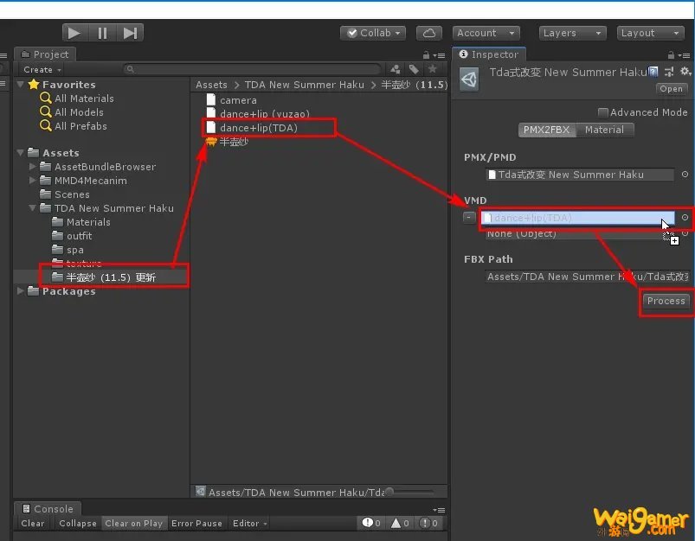This screenshot has height=541, width=695.
Task: Open the PMX/PMD object picker circle
Action: pos(685,175)
